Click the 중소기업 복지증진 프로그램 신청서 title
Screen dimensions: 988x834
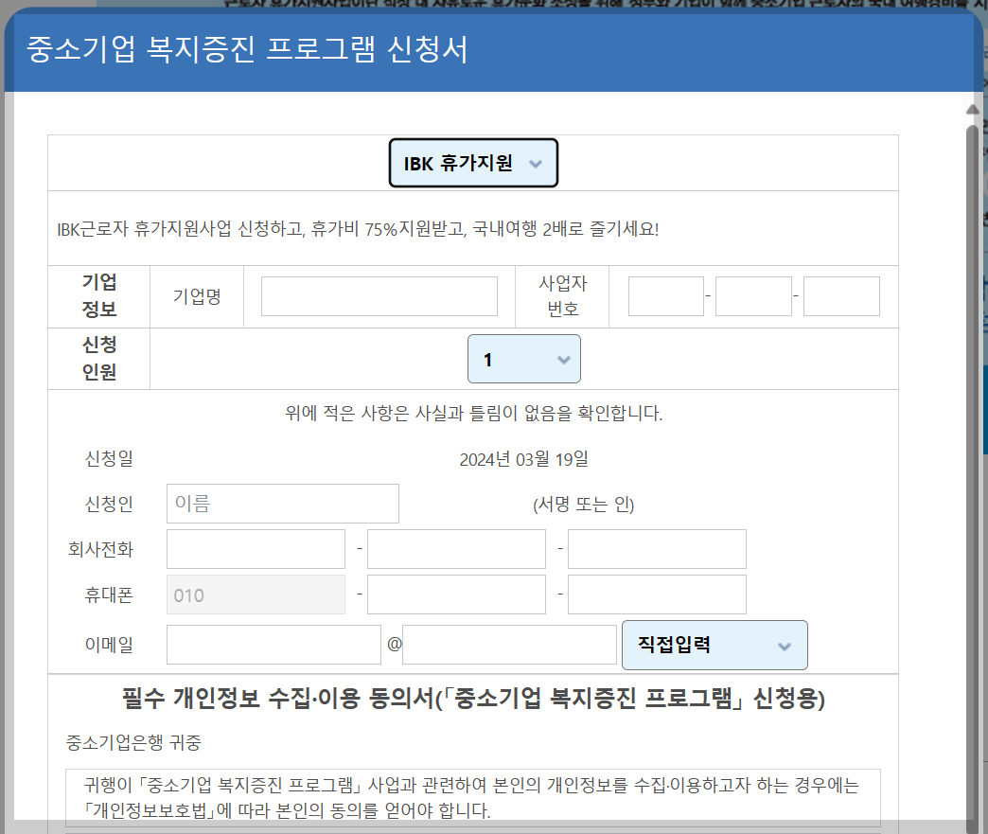click(x=247, y=50)
